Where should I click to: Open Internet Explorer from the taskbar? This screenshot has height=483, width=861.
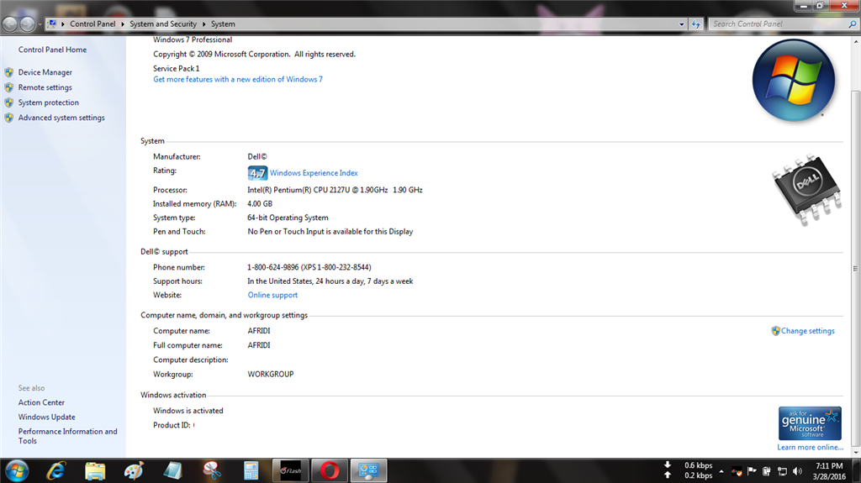pos(57,470)
